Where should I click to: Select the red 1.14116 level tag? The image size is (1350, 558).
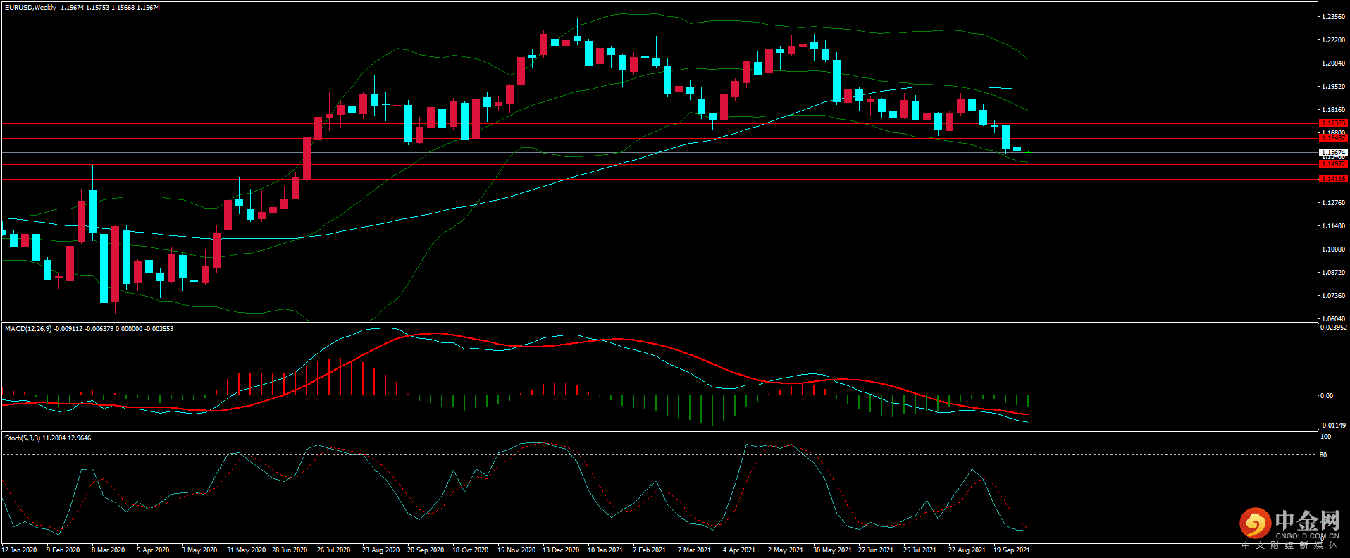click(x=1333, y=179)
